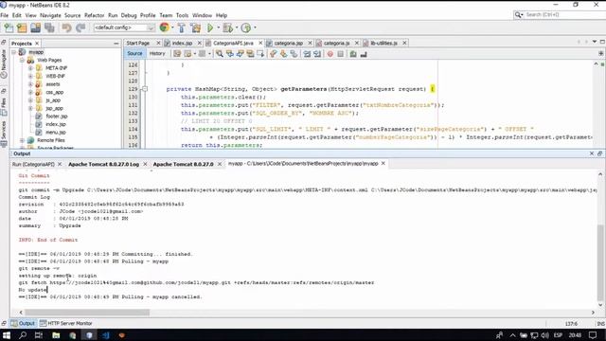The image size is (606, 341).
Task: Click the Shift Line Right icon
Action: point(317,54)
